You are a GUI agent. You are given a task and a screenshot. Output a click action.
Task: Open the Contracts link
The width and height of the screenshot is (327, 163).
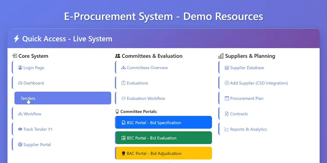point(239,114)
